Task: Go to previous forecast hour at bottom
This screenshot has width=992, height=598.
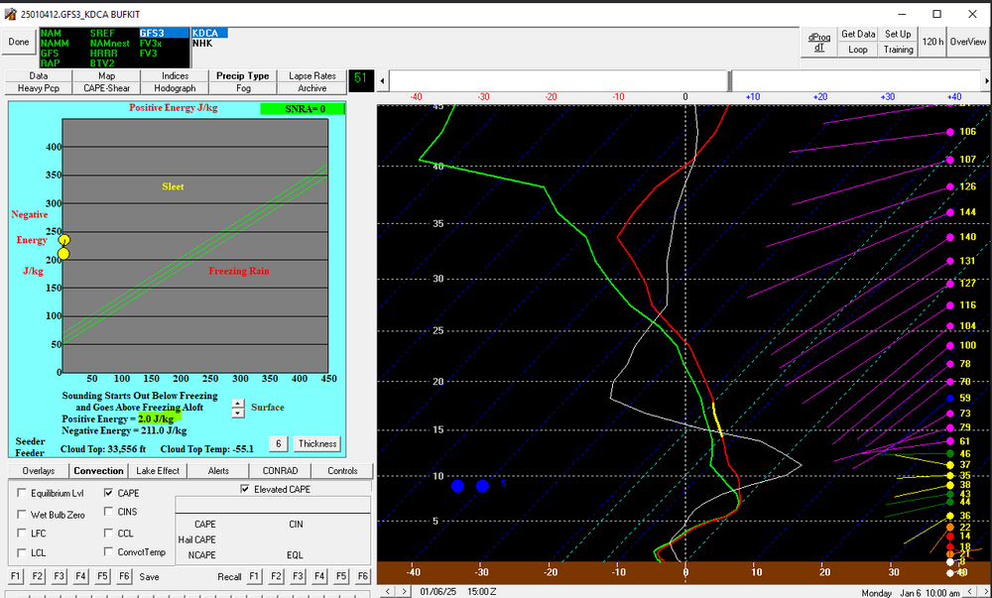Action: point(389,592)
